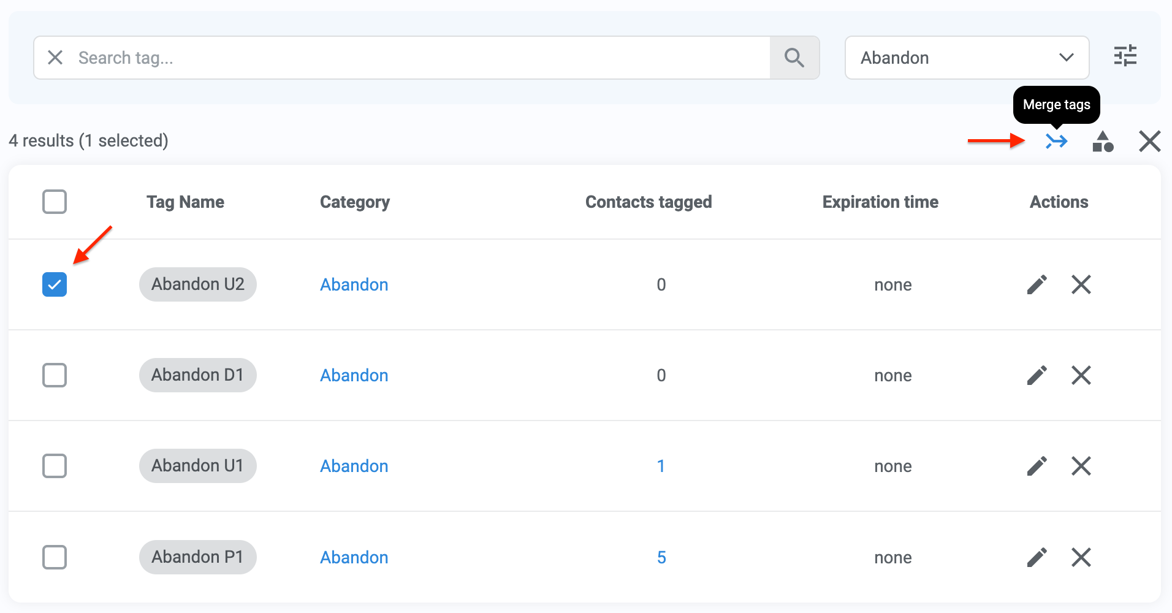Open Abandon category link for Abandon U1
Screen dimensions: 1172x613
(354, 466)
